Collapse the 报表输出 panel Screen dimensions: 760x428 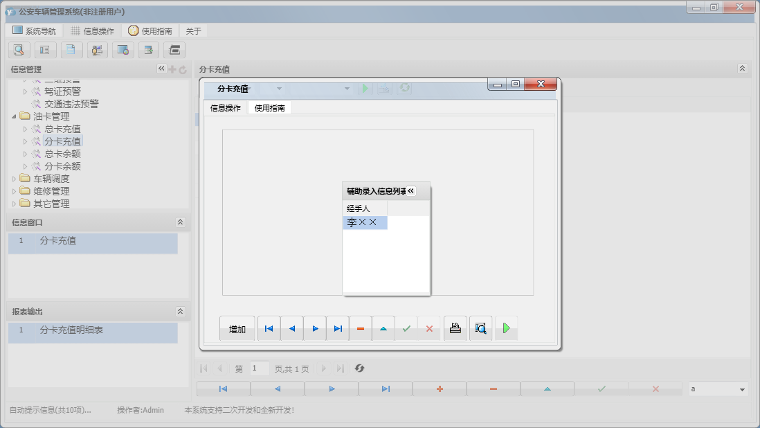click(180, 311)
